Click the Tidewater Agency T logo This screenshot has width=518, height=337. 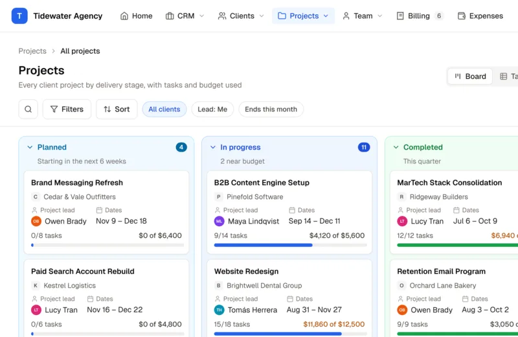(19, 16)
